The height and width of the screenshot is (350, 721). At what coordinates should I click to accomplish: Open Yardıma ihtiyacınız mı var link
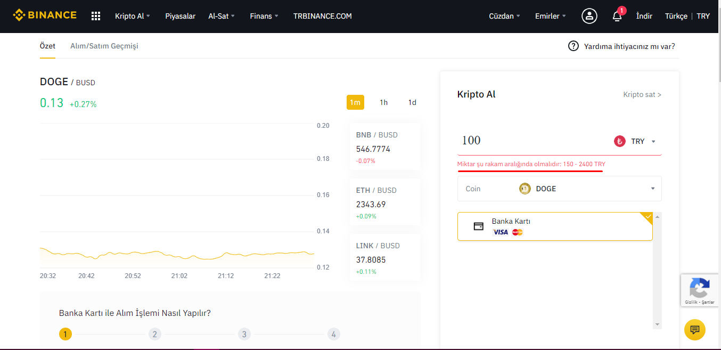[x=629, y=46]
